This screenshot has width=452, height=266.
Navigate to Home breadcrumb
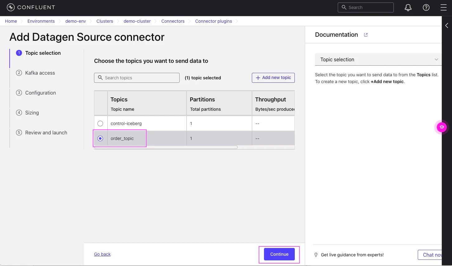coord(11,21)
